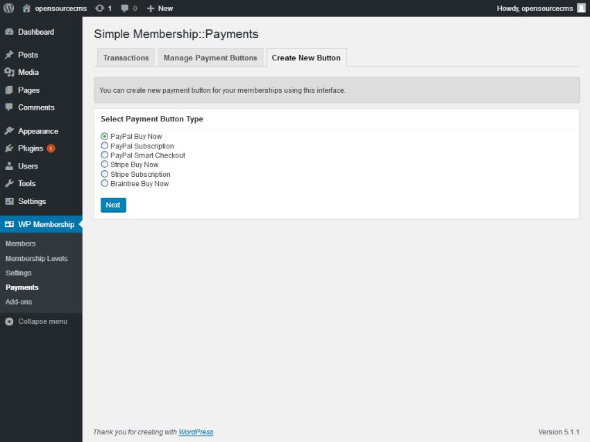Click the Media icon in the sidebar

(10, 72)
